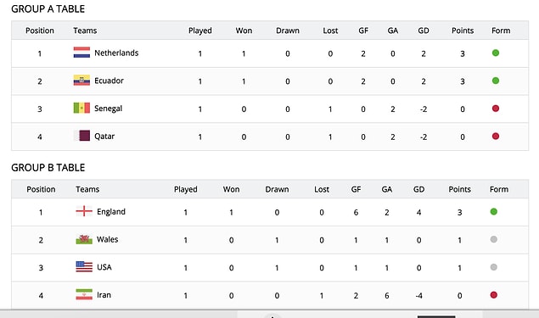Screen dimensions: 539x318
Task: Click the Ecuador flag icon
Action: point(81,81)
